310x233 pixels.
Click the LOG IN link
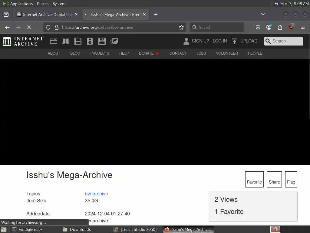[x=220, y=41]
